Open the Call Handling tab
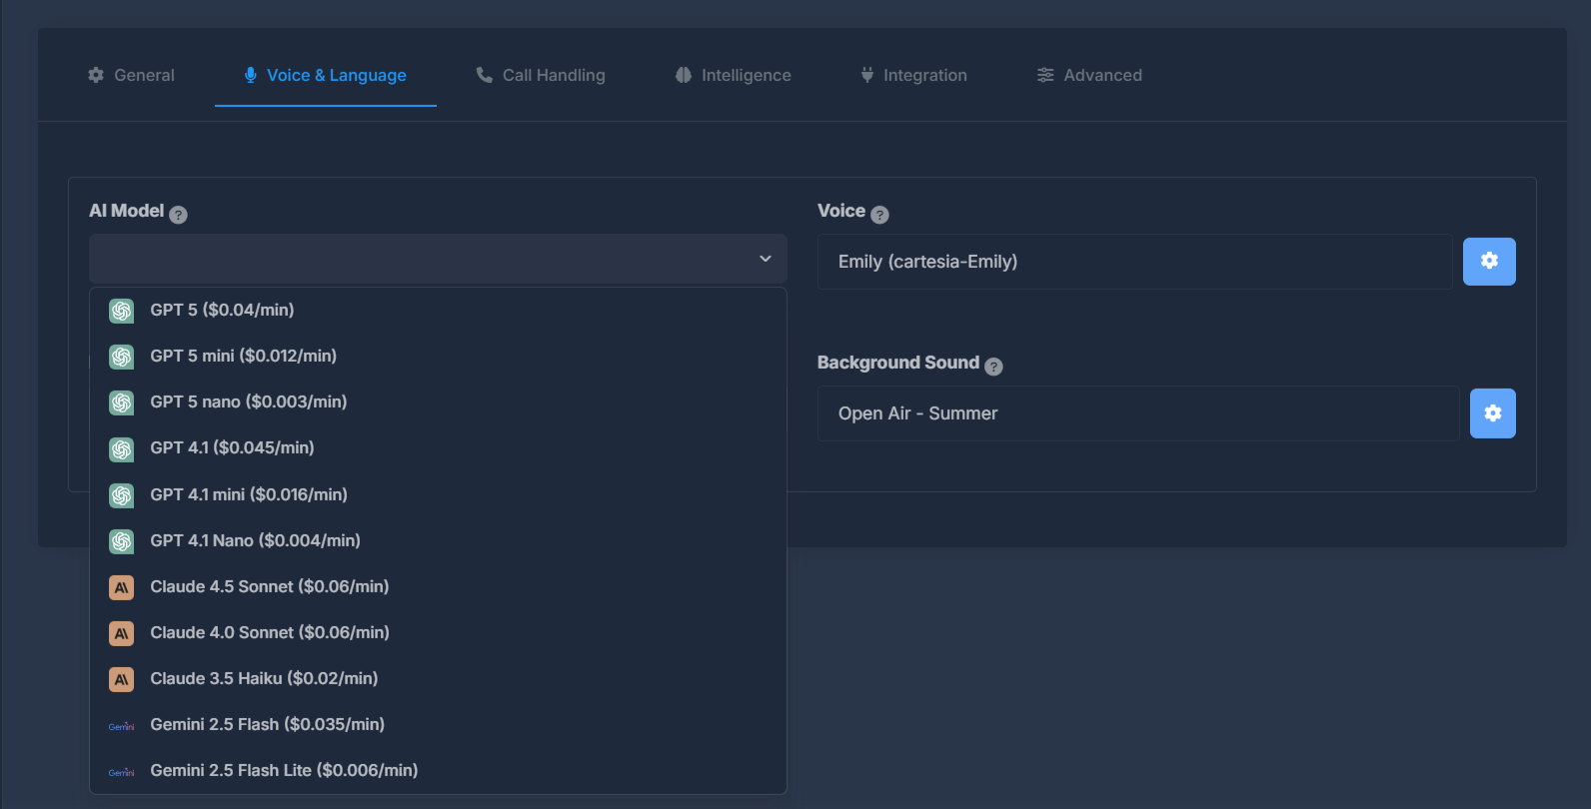Viewport: 1591px width, 809px height. tap(541, 75)
